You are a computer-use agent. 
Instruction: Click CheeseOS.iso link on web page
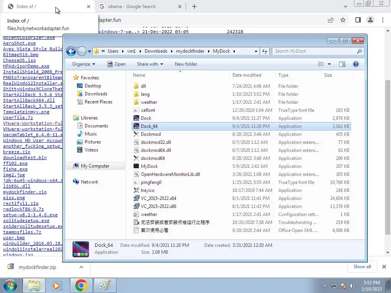(19, 60)
